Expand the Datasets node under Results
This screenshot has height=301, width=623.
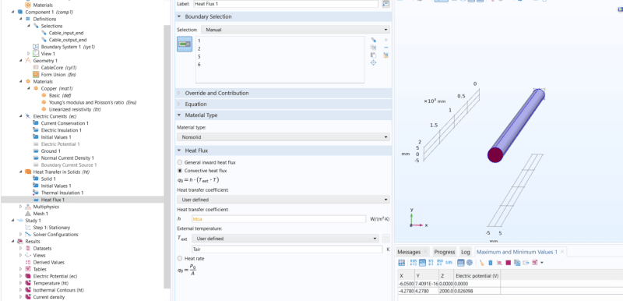21,249
